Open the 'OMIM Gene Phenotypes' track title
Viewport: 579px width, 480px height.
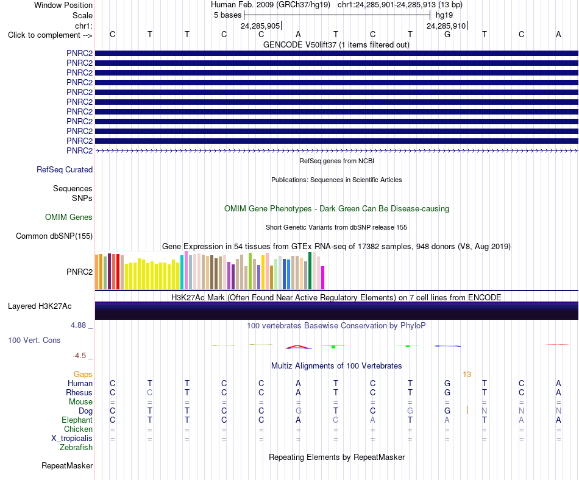336,208
